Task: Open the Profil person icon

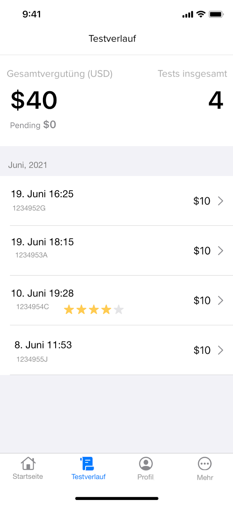Action: coord(146,464)
